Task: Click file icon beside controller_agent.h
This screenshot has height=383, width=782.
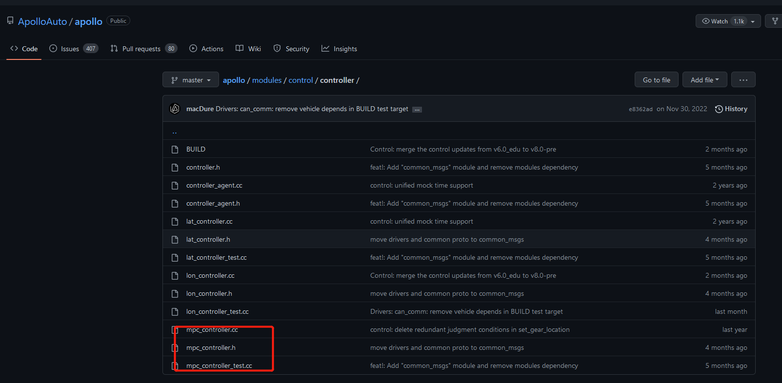Action: [175, 203]
